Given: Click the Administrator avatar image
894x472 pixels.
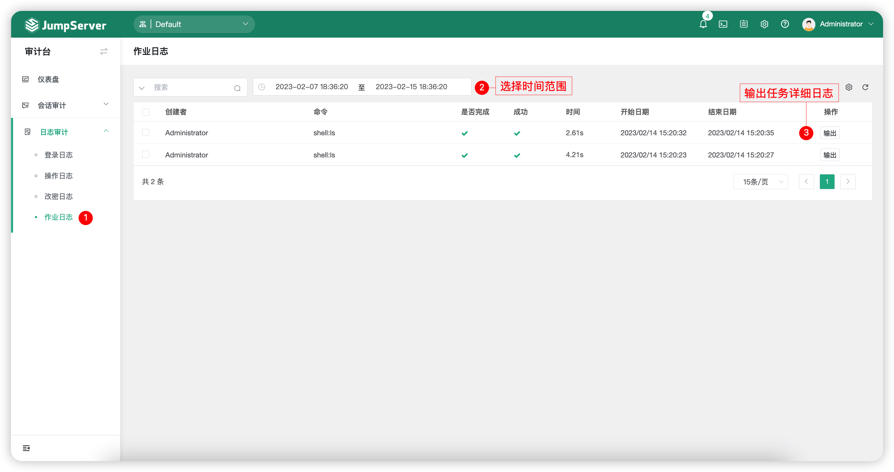Looking at the screenshot, I should click(x=809, y=24).
